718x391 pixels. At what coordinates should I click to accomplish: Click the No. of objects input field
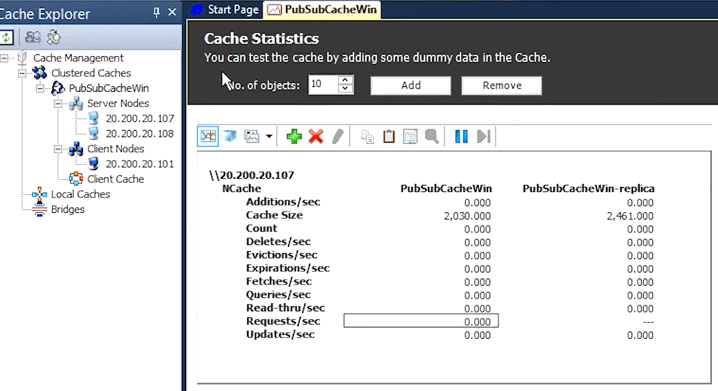324,85
